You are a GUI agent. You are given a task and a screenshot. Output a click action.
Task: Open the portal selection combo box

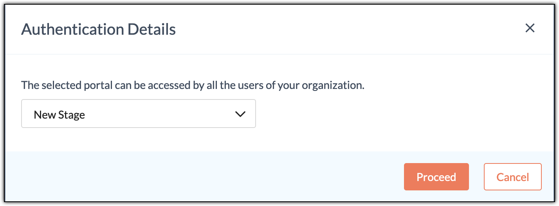(x=139, y=114)
